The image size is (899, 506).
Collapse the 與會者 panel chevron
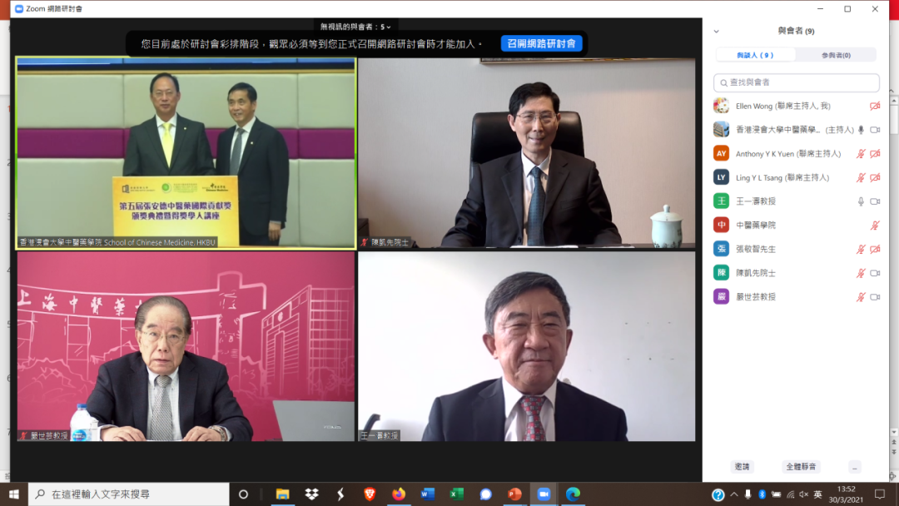(x=716, y=32)
